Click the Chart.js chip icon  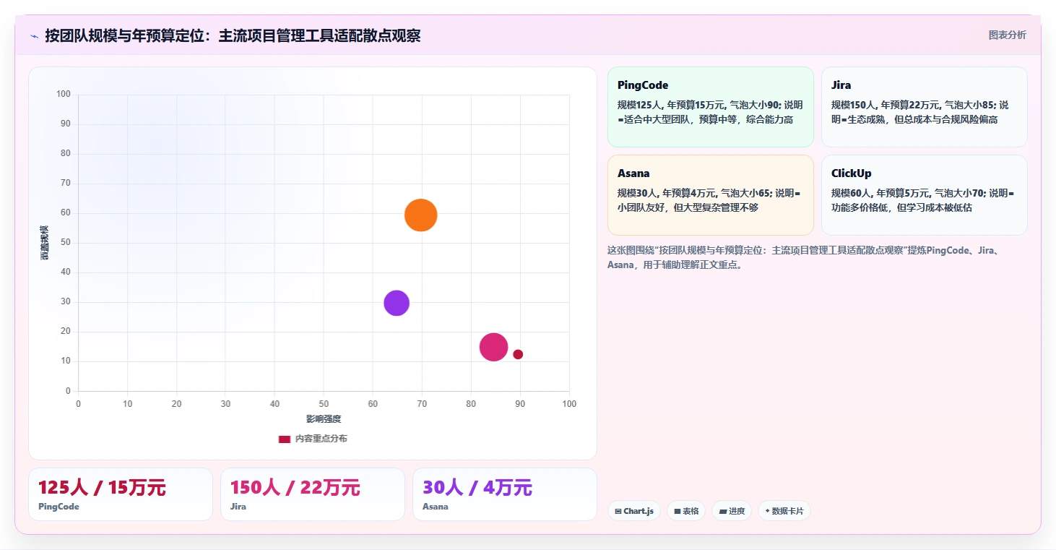[x=618, y=512]
